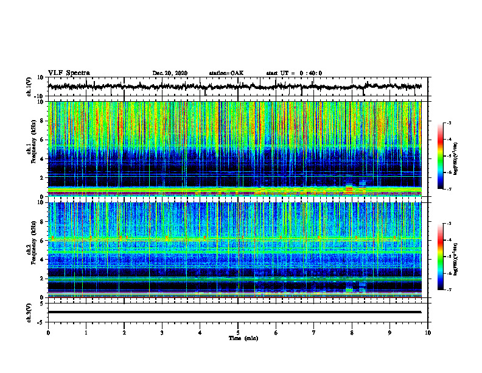
Task: Click time-axis tick label "3"
Action: [162, 333]
